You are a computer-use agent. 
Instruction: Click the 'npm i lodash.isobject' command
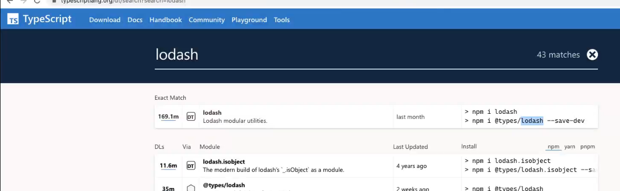pos(507,160)
